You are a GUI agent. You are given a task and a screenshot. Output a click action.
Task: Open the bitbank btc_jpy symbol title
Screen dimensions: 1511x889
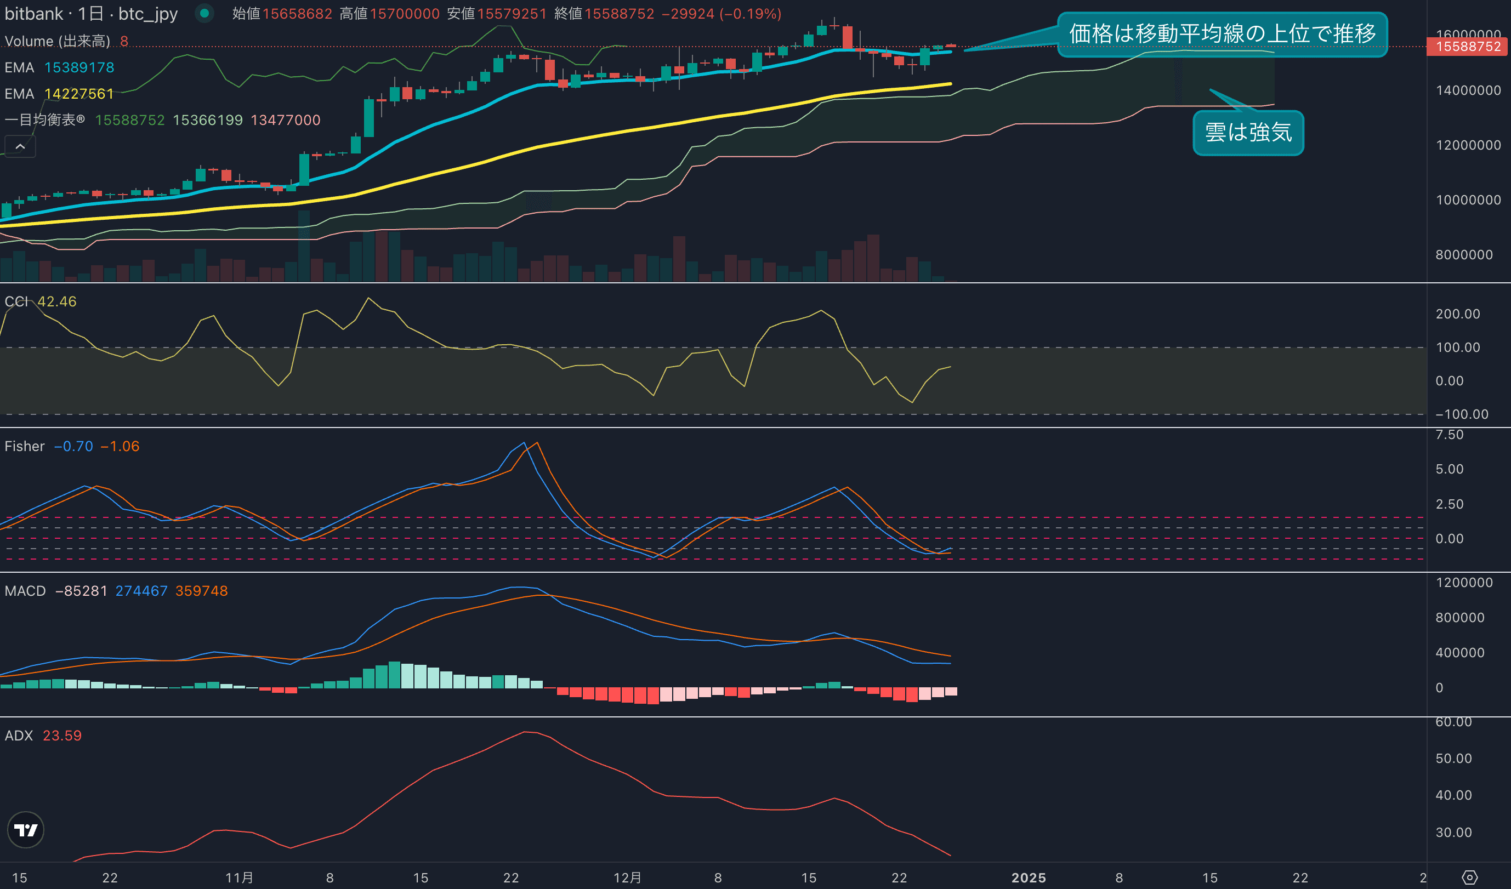(91, 13)
